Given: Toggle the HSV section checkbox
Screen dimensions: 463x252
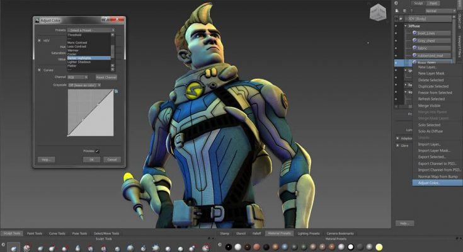Looking at the screenshot, I should pyautogui.click(x=39, y=40).
